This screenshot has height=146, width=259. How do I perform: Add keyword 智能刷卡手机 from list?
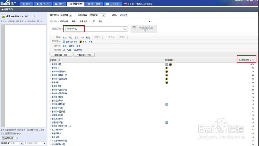57,115
